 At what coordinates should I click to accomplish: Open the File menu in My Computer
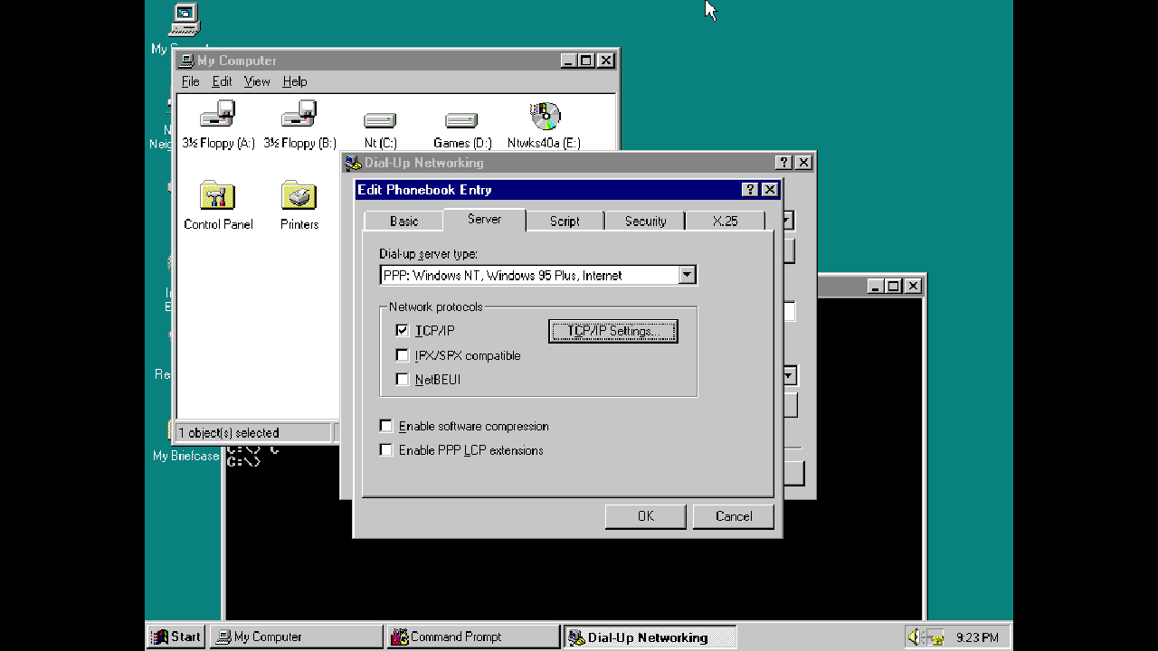pyautogui.click(x=190, y=81)
